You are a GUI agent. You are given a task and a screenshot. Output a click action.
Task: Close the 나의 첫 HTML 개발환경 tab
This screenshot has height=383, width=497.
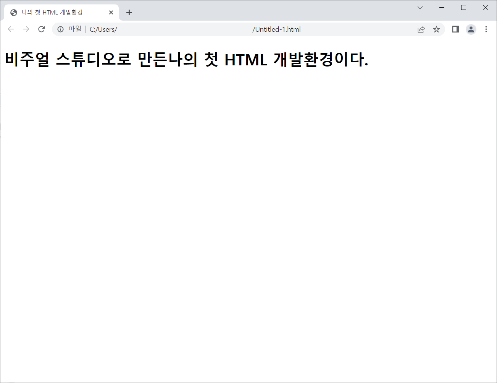[x=111, y=13]
